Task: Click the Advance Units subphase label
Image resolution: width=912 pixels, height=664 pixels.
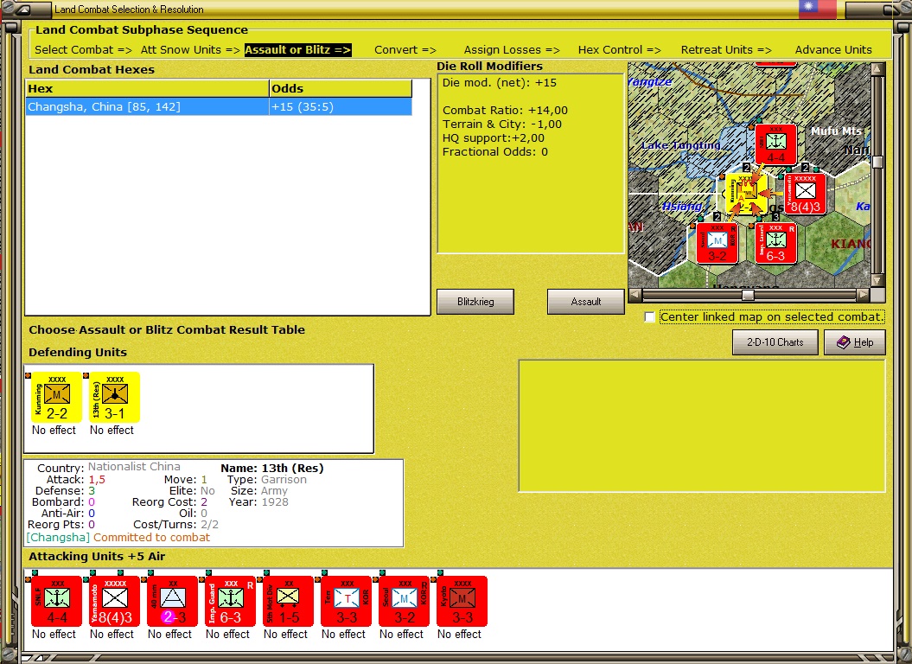Action: pos(833,50)
